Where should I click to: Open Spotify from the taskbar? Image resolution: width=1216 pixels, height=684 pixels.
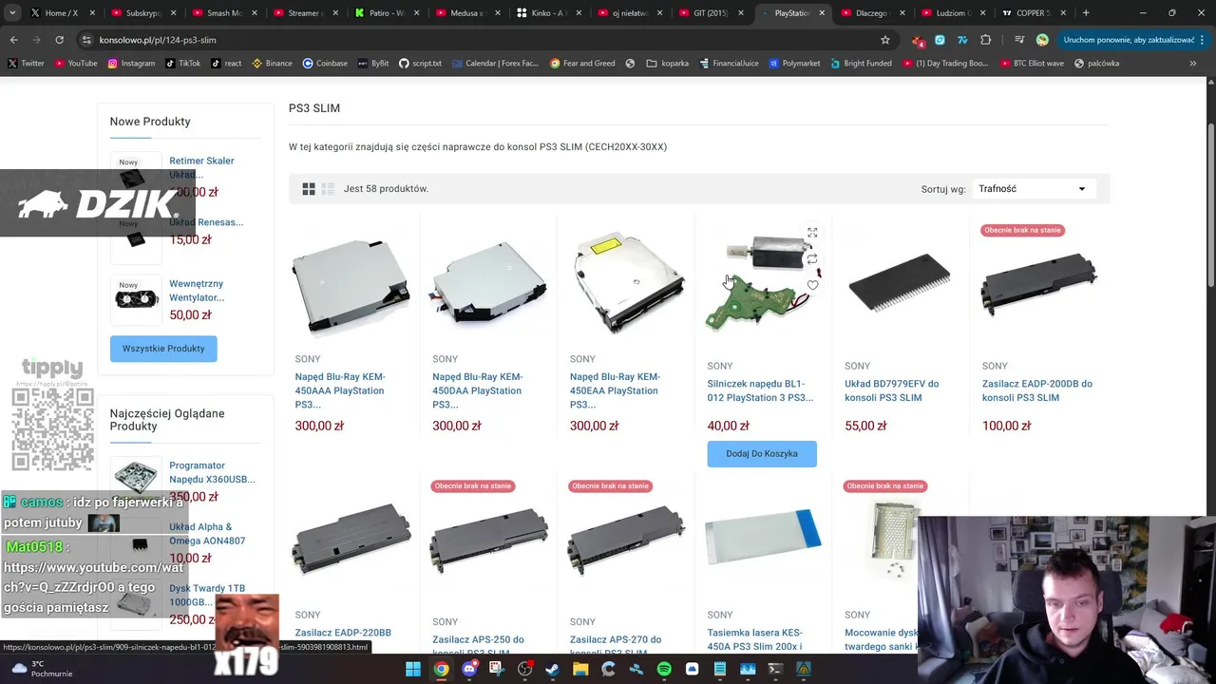tap(664, 669)
